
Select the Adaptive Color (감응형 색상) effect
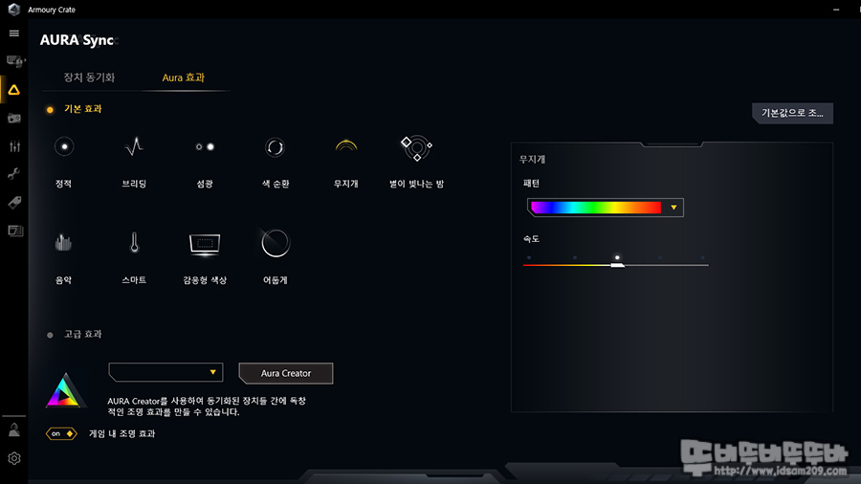(x=205, y=244)
